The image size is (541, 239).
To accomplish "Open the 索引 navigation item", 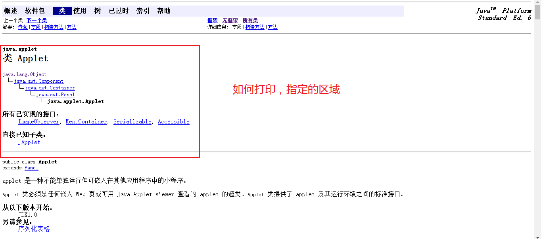I will coord(143,11).
